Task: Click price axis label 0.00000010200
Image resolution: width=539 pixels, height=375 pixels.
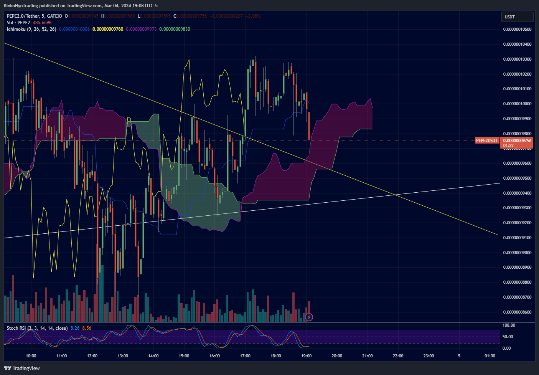Action: tap(517, 74)
